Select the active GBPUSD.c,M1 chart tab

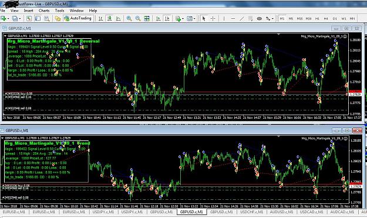[x=191, y=212]
